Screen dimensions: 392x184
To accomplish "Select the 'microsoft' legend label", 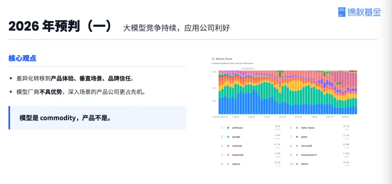I will [306, 146].
